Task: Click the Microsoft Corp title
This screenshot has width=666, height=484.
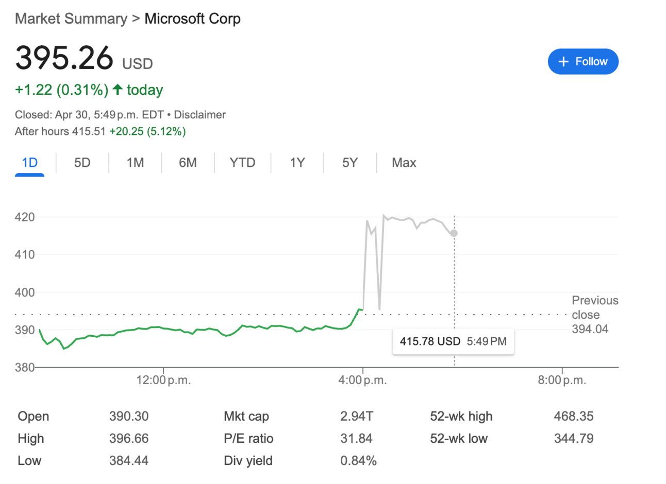Action: click(x=192, y=19)
